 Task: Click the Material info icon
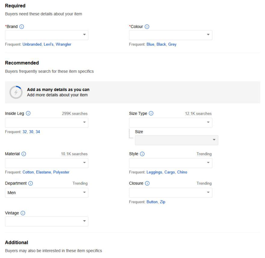pos(24,154)
